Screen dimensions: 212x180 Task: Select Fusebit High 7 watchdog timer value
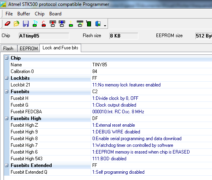(x=133, y=145)
